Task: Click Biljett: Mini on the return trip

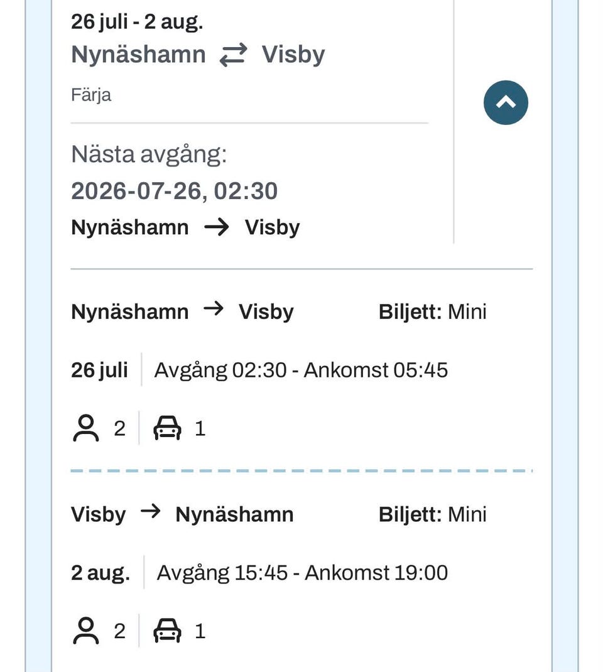Action: 432,514
